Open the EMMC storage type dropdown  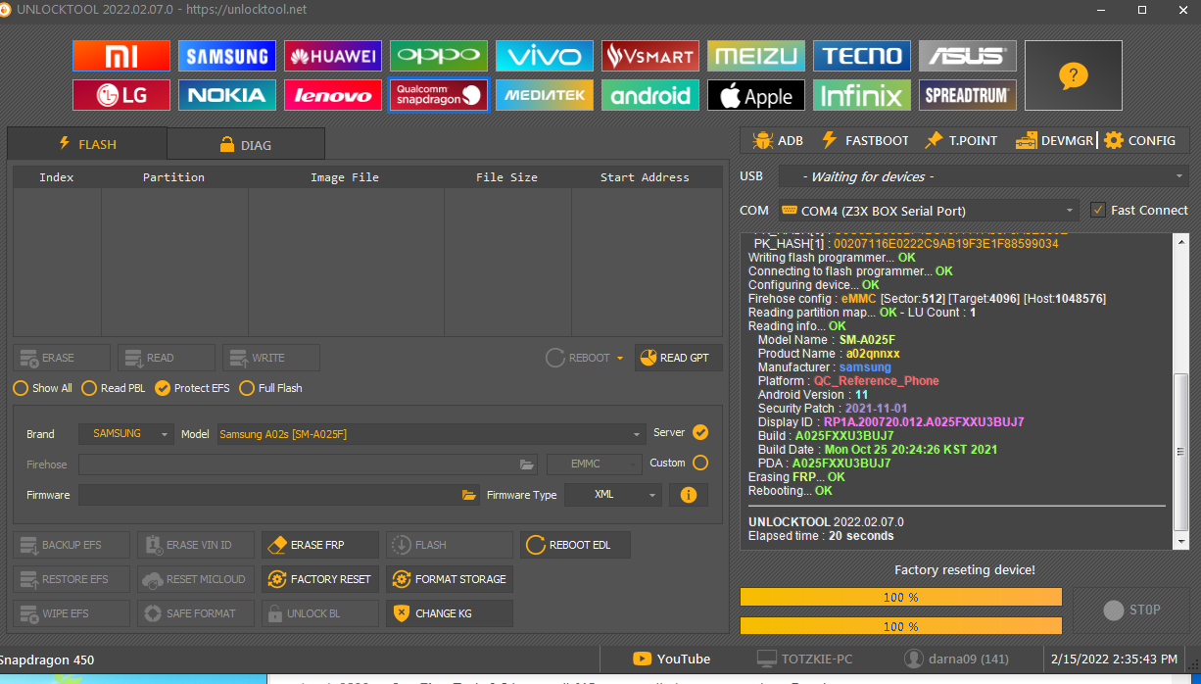594,464
